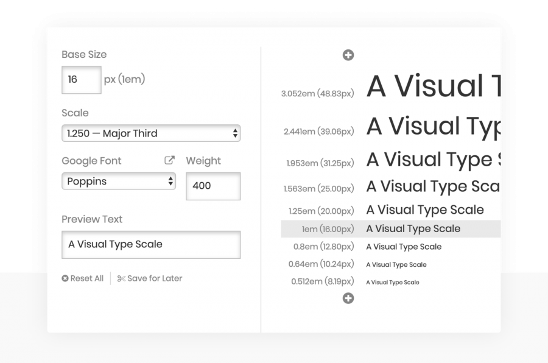Screen dimensions: 548x363
Task: Click the plus icon below the type scale
Action: (348, 298)
